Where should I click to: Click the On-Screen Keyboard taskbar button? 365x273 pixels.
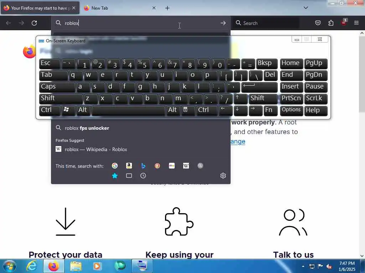[x=142, y=266]
